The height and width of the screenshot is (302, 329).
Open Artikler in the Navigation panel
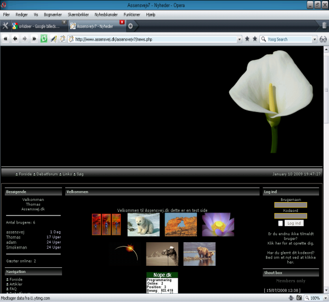coord(16,284)
